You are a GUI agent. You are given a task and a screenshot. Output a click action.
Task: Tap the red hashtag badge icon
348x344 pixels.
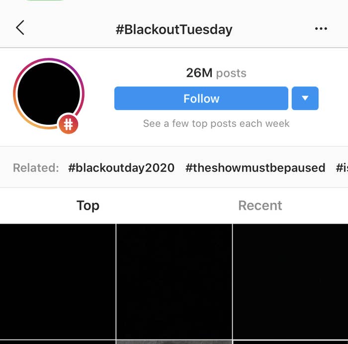tap(69, 124)
